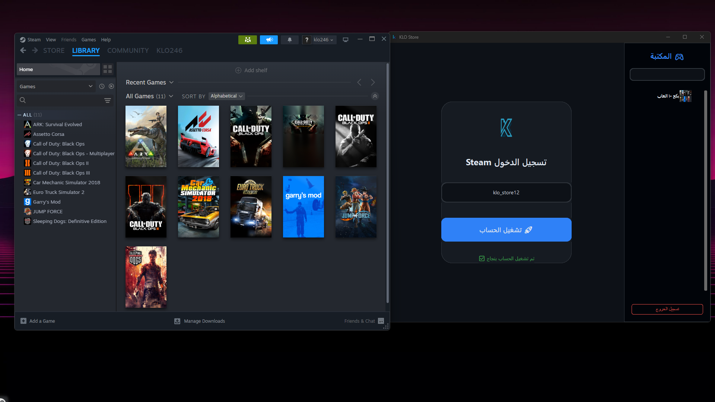This screenshot has width=715, height=402.
Task: Select the garry's mod cover art
Action: 304,207
